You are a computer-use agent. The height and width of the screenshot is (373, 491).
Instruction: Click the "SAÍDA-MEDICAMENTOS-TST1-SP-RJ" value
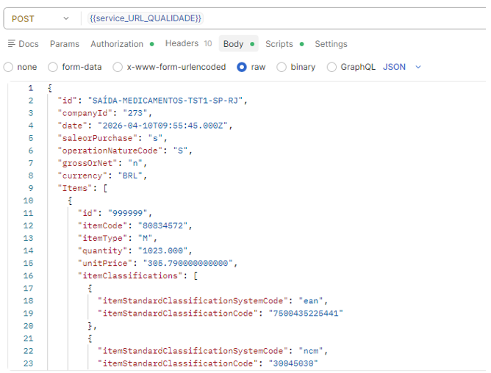[165, 101]
